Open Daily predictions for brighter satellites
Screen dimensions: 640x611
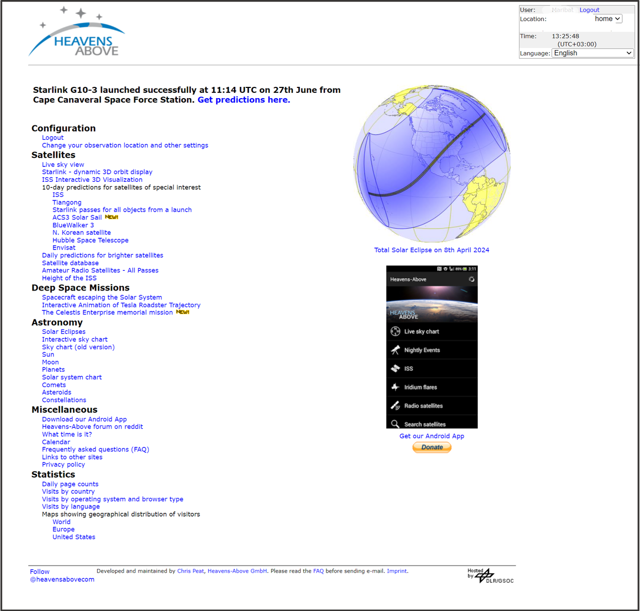pos(103,255)
